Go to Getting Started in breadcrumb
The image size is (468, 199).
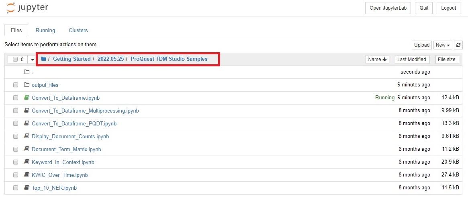pos(72,59)
